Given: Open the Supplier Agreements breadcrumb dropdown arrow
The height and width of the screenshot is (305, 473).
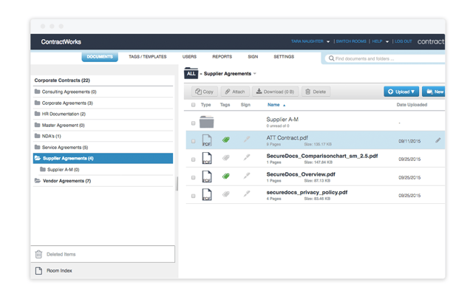Looking at the screenshot, I should pyautogui.click(x=255, y=74).
